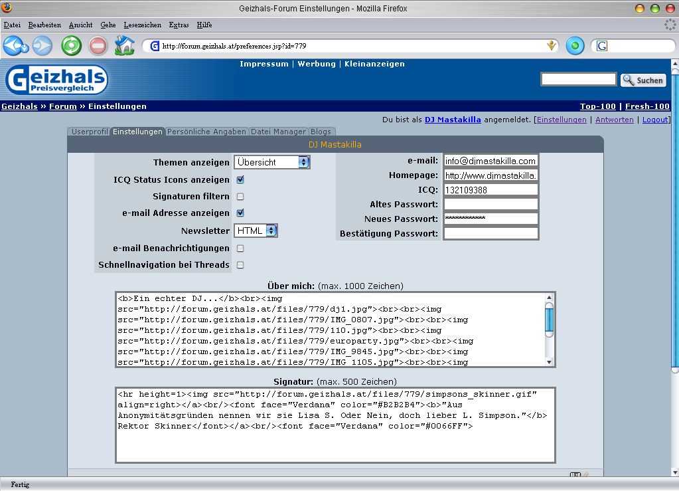Viewport: 679px width, 491px height.
Task: Open the Antworten link
Action: [615, 120]
